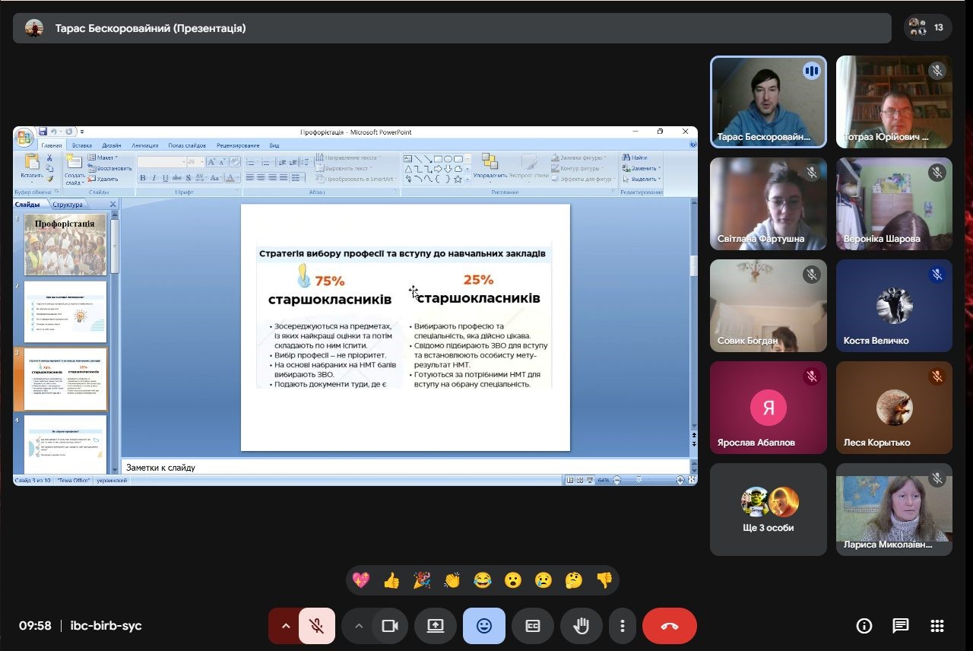Screen dimensions: 973x651
Task: Send the thumbs up reaction
Action: click(391, 581)
